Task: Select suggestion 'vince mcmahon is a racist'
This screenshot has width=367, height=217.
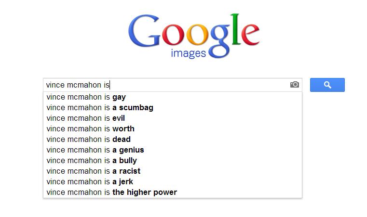Action: pos(173,171)
